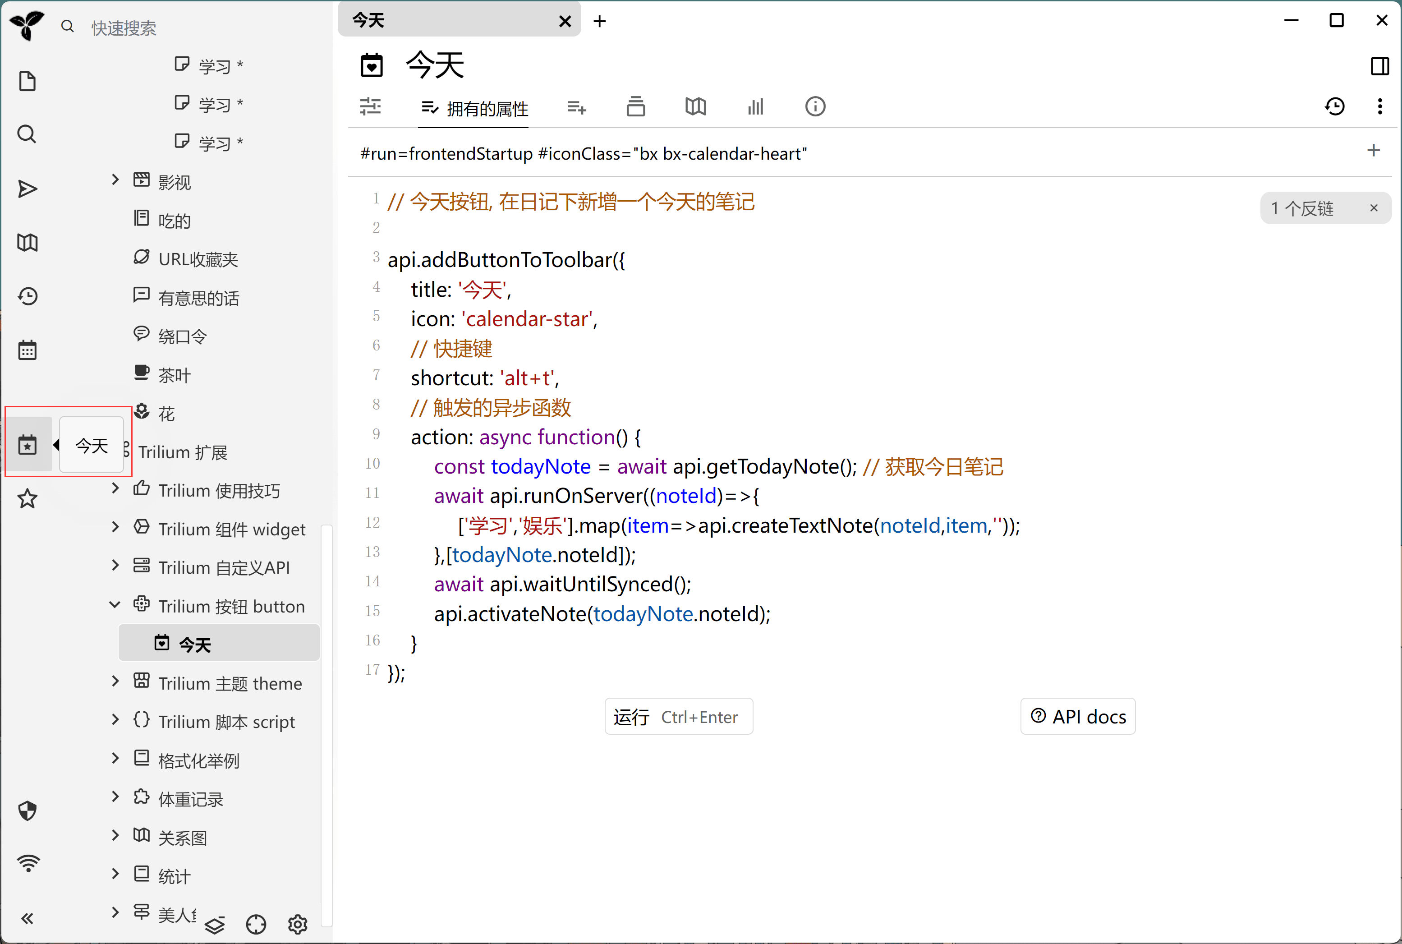Image resolution: width=1402 pixels, height=944 pixels.
Task: Open protected session shield icon
Action: point(27,811)
